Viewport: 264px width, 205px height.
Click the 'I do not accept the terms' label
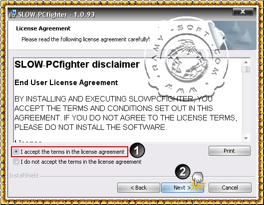(x=81, y=162)
